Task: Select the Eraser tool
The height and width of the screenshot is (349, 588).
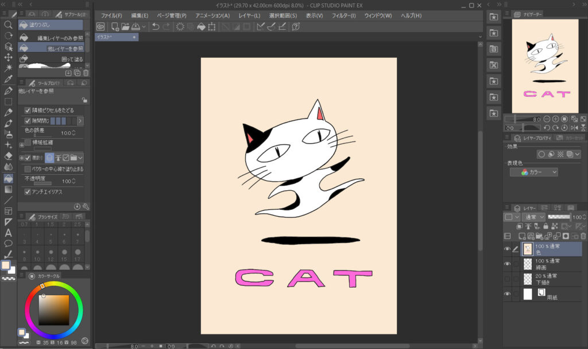Action: coord(9,156)
